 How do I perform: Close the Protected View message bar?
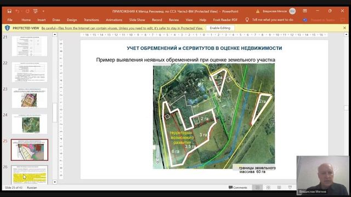pyautogui.click(x=344, y=28)
